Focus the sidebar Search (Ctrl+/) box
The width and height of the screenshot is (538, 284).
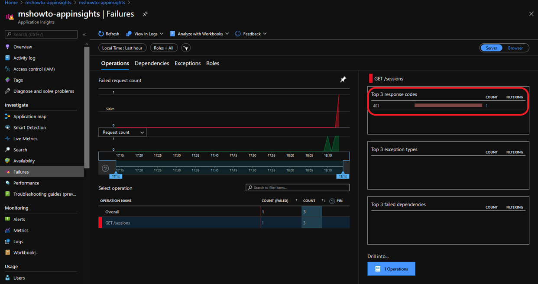(x=41, y=34)
